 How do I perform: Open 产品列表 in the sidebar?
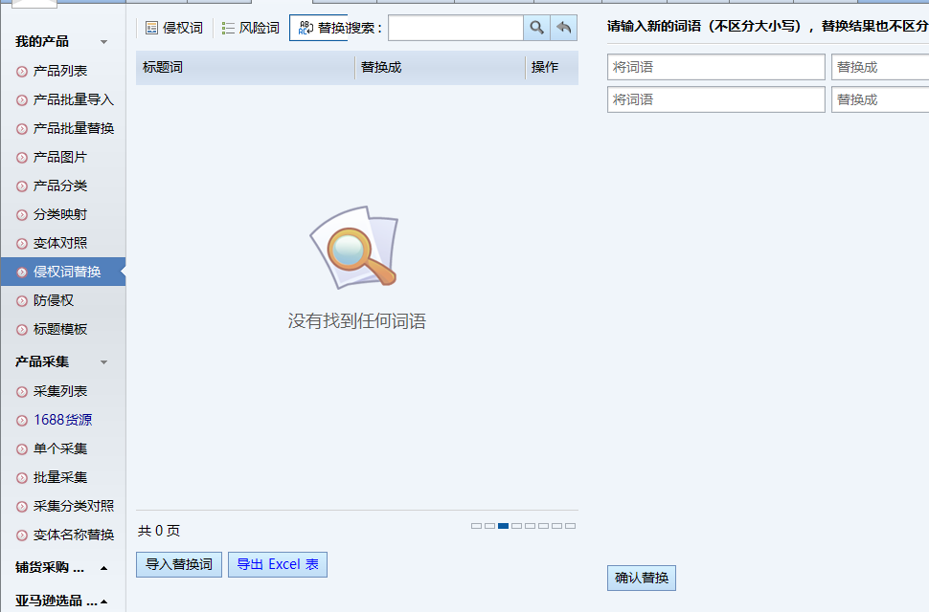click(x=59, y=71)
